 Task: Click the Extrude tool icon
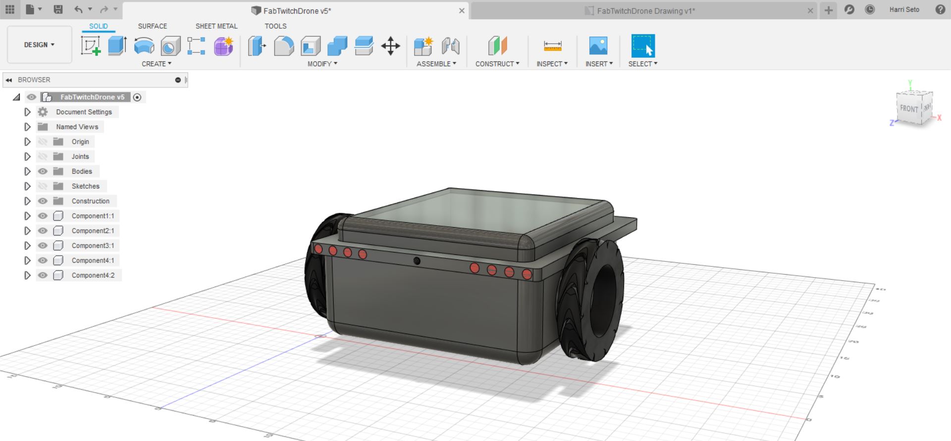117,46
